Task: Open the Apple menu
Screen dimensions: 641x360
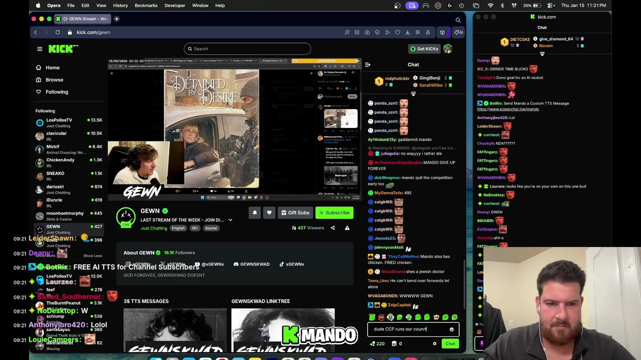Action: click(38, 5)
